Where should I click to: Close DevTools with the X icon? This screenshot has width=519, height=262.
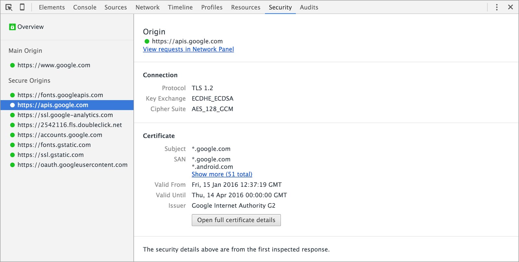click(x=511, y=7)
